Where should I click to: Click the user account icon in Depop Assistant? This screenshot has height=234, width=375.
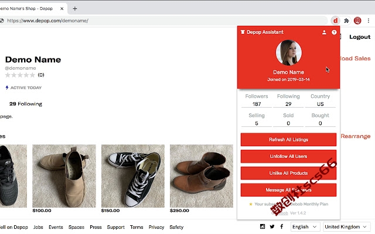[x=324, y=32]
